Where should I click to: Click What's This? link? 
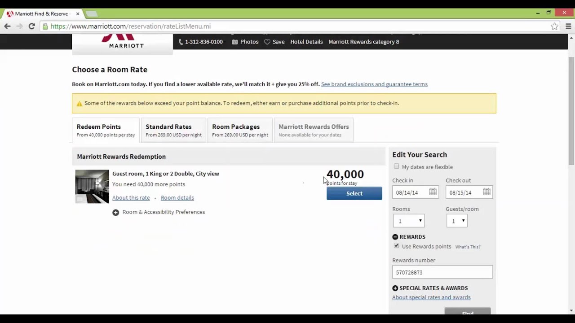coord(468,247)
